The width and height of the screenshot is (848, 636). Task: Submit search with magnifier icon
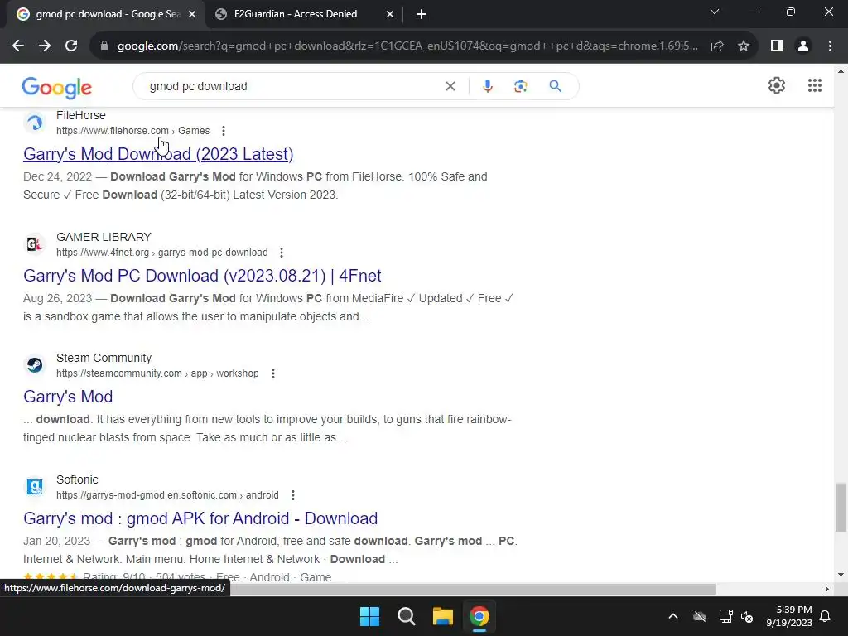coord(555,86)
